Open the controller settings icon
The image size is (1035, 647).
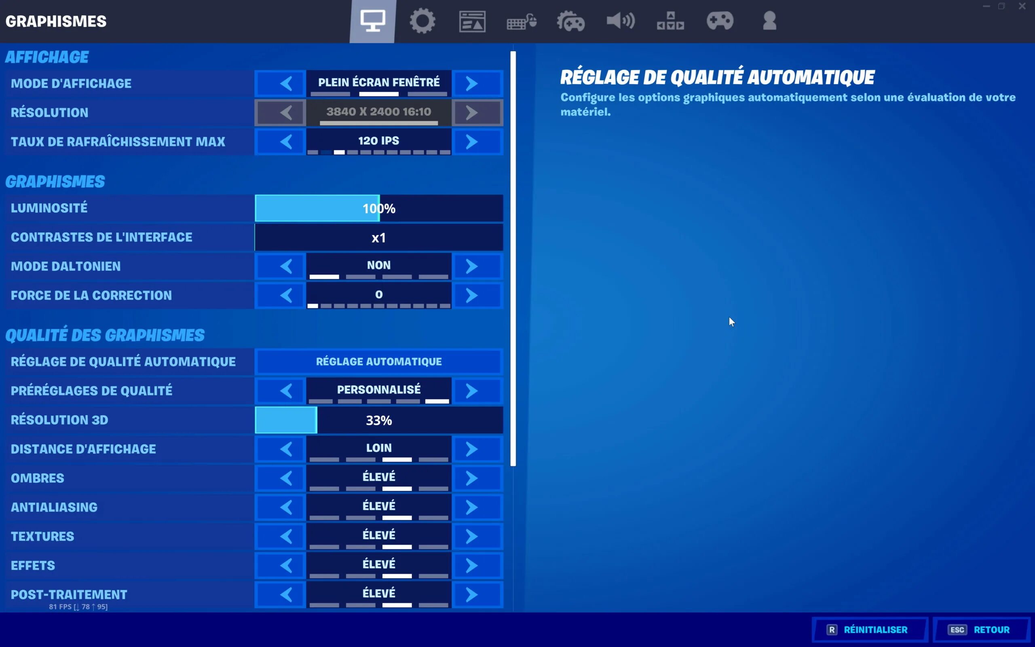coord(720,20)
